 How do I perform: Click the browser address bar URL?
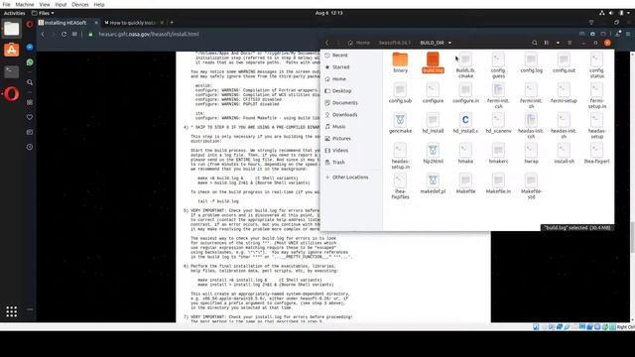[149, 35]
